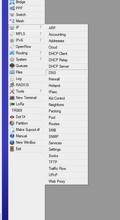The width and height of the screenshot is (120, 220).
Task: Open Addresses in IP submenu
Action: click(x=67, y=41)
